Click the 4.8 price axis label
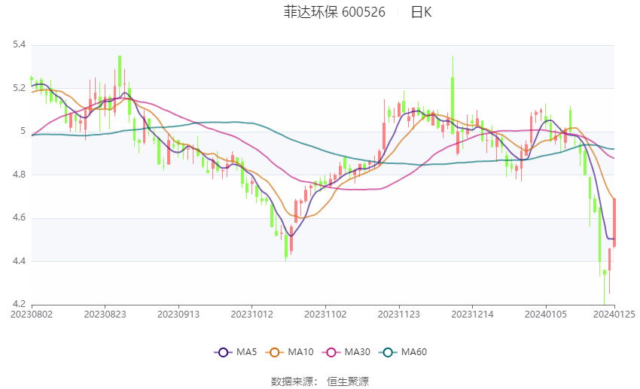Image resolution: width=640 pixels, height=389 pixels. pyautogui.click(x=19, y=175)
